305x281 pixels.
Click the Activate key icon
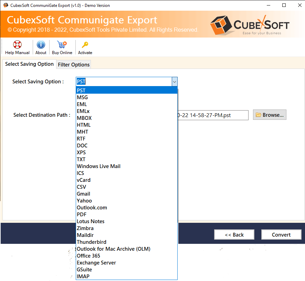(85, 45)
